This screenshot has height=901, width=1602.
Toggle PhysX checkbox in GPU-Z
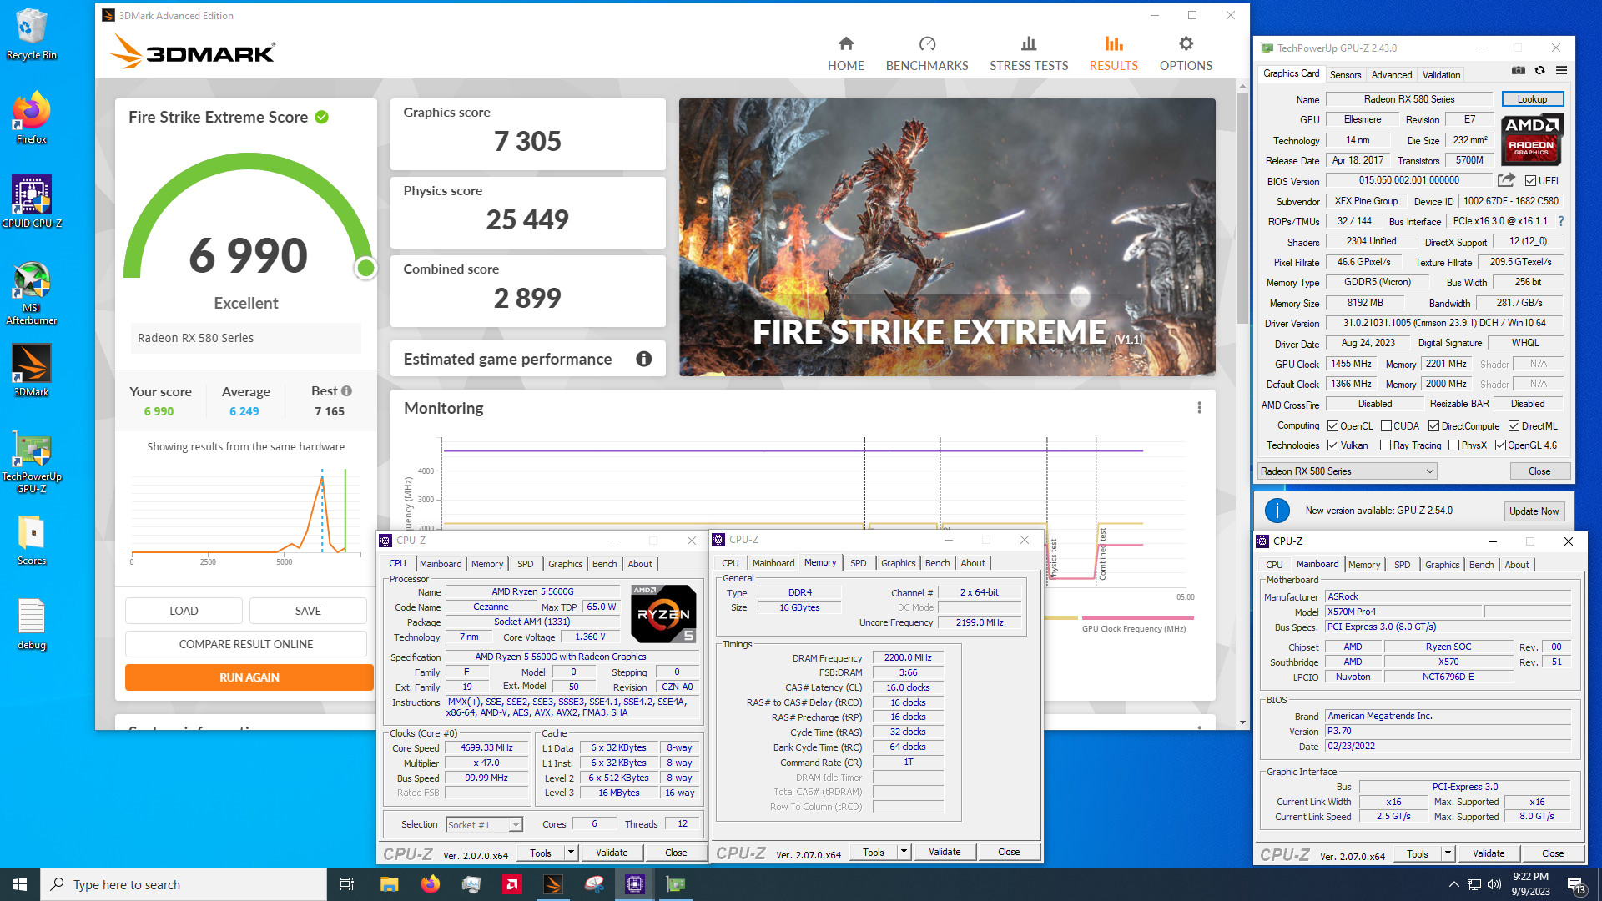[1453, 445]
